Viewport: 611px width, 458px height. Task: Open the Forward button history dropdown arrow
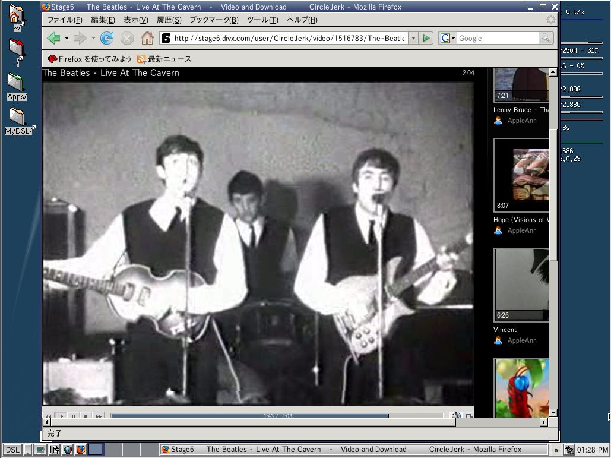point(93,38)
